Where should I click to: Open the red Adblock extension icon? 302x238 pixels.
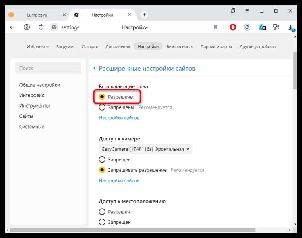pyautogui.click(x=233, y=27)
